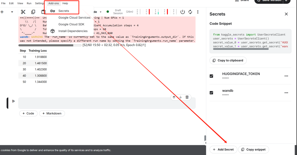Select Secrets from Add-ons menu
The height and width of the screenshot is (155, 297).
click(x=64, y=11)
